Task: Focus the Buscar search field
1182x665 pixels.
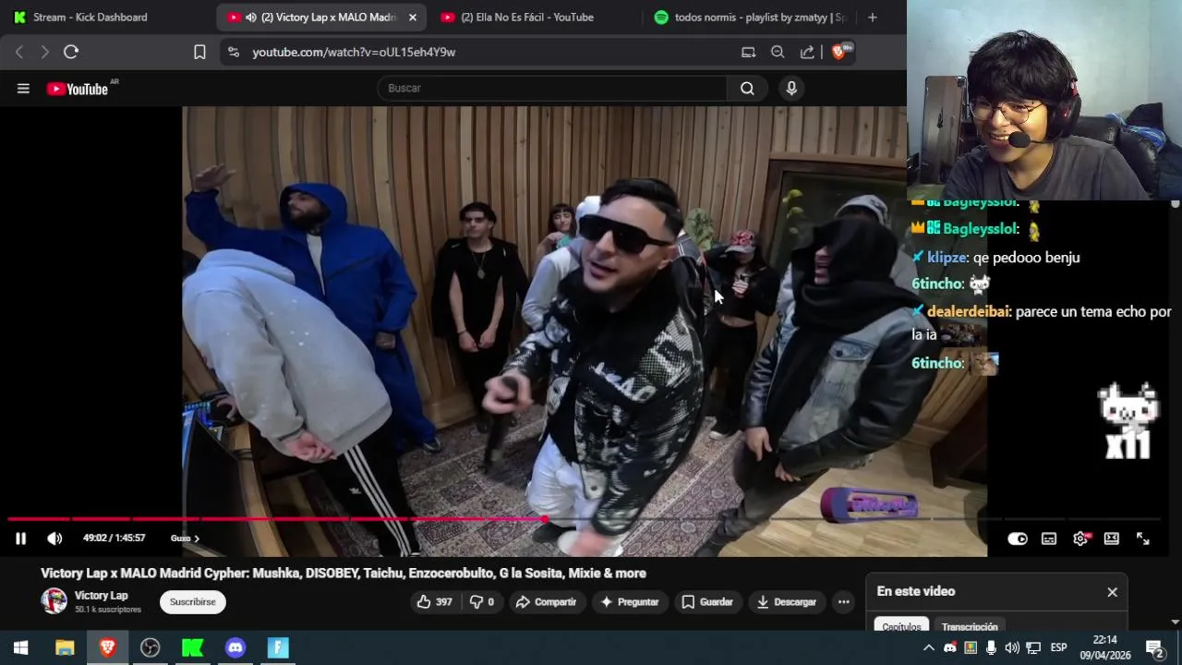Action: pyautogui.click(x=552, y=89)
